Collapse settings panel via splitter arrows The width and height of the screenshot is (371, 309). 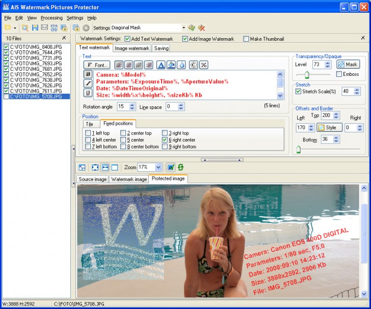[222, 160]
